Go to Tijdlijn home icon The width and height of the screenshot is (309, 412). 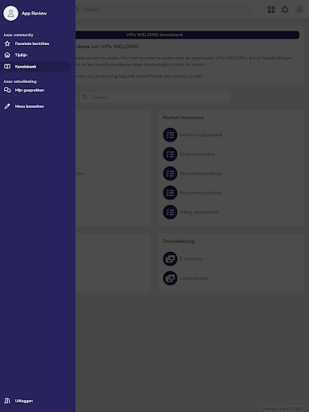(x=7, y=55)
